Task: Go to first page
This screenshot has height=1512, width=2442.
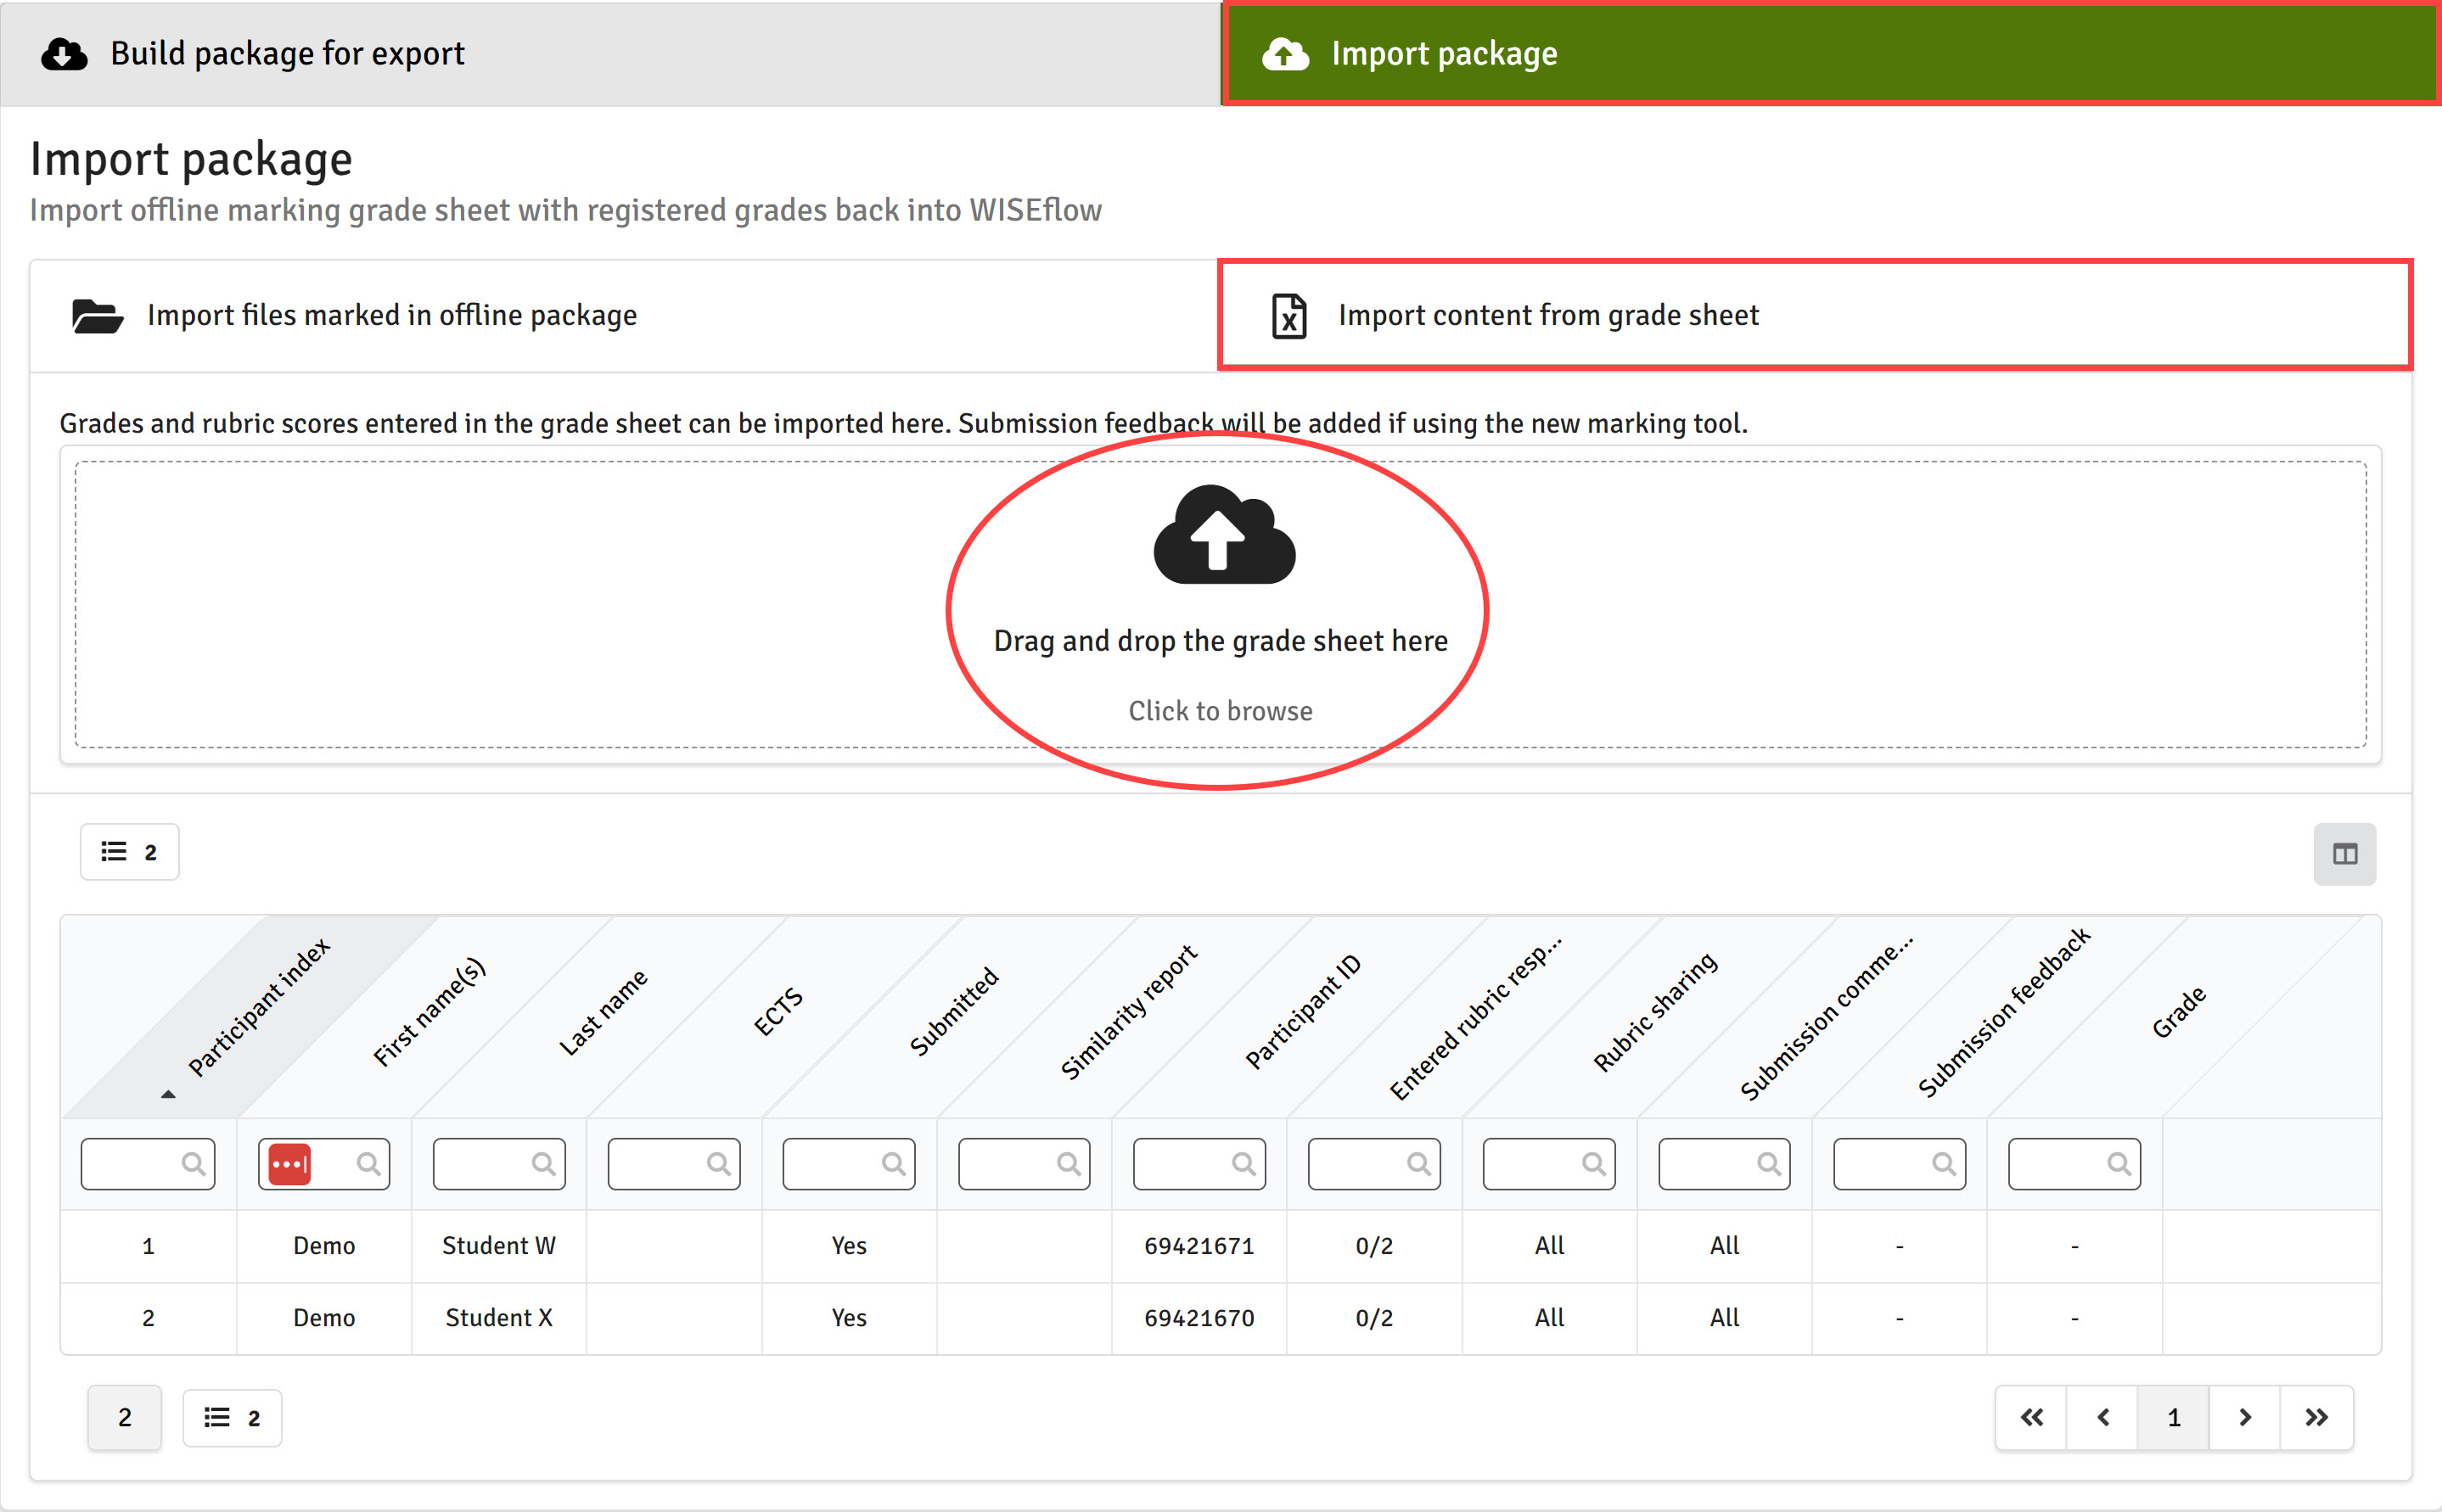Action: point(2032,1417)
